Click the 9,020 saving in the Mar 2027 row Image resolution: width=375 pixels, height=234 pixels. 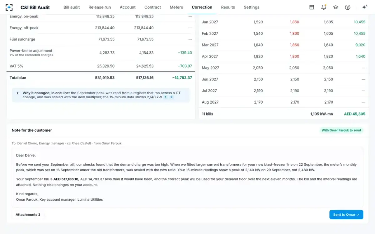coord(360,45)
